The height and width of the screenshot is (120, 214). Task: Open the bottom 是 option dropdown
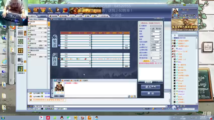[156, 58]
